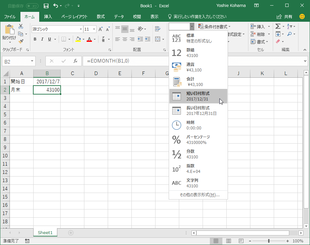Click the Find and Select magnifier icon

click(290, 34)
